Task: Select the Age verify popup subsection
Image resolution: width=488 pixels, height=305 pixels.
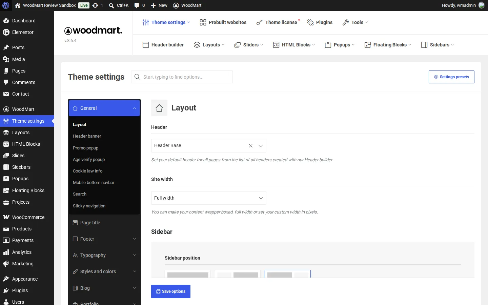Action: coord(89,160)
